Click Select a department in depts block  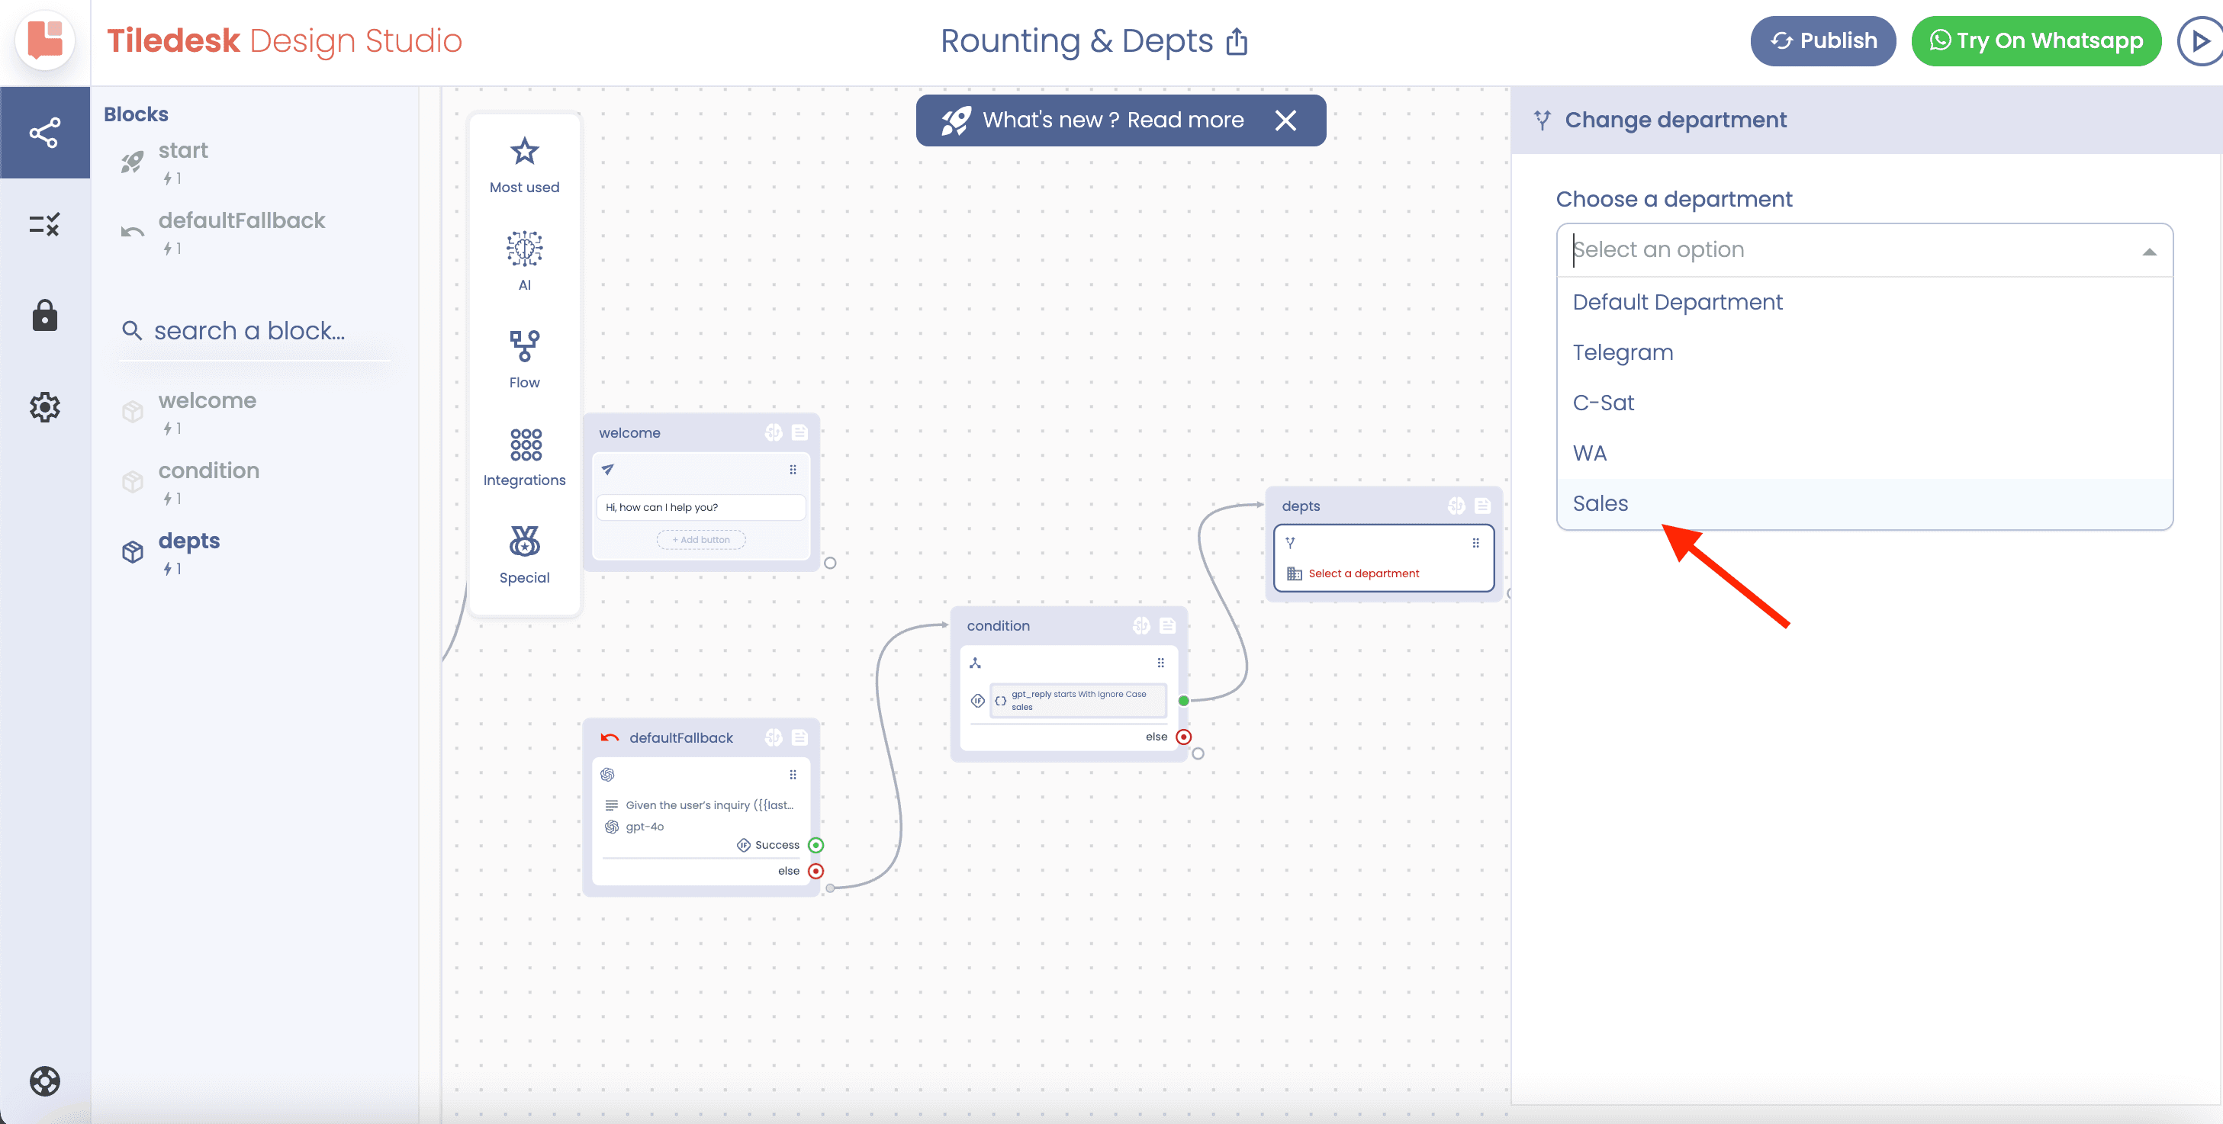1362,573
